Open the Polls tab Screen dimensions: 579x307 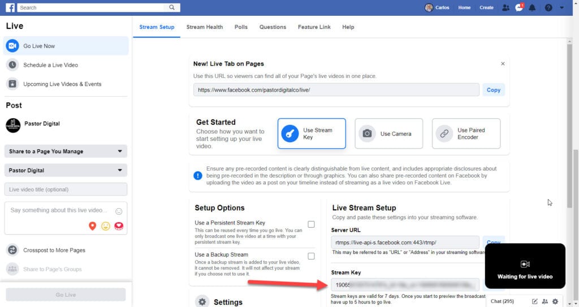coord(241,27)
